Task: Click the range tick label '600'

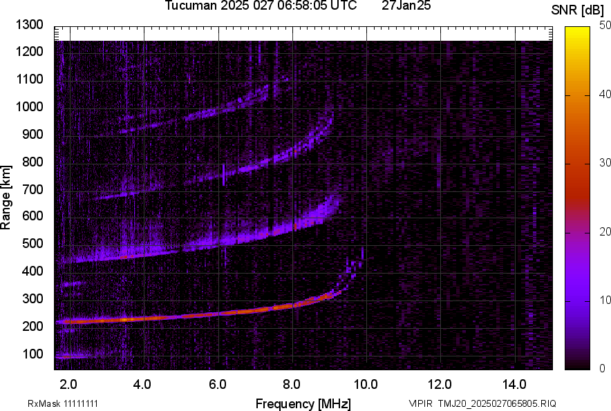Action: coord(32,216)
